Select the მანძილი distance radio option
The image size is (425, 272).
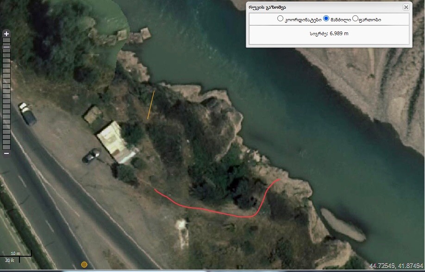326,19
